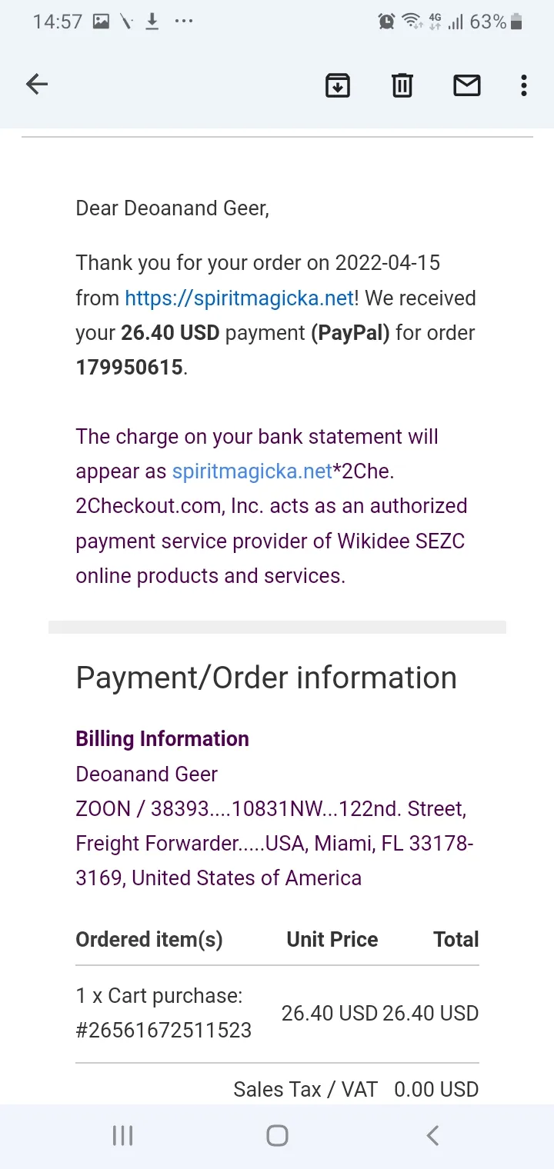Viewport: 554px width, 1169px height.
Task: Tap the picture notification icon
Action: (101, 22)
